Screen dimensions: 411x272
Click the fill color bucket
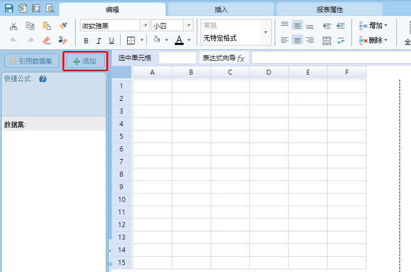(x=157, y=40)
